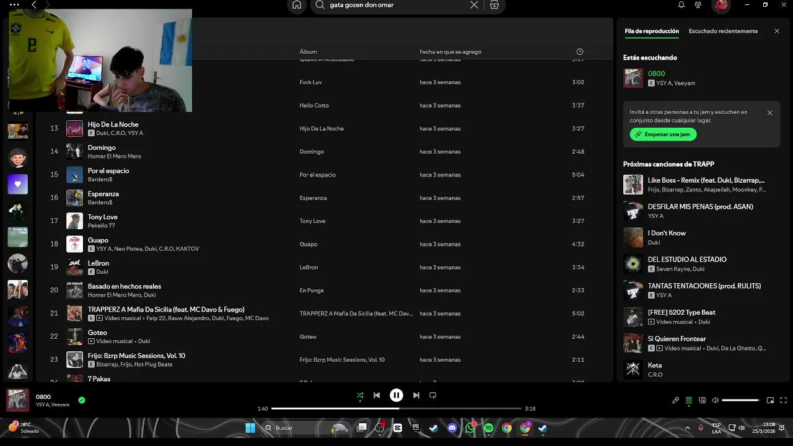Open connect to a device icon

coord(702,400)
